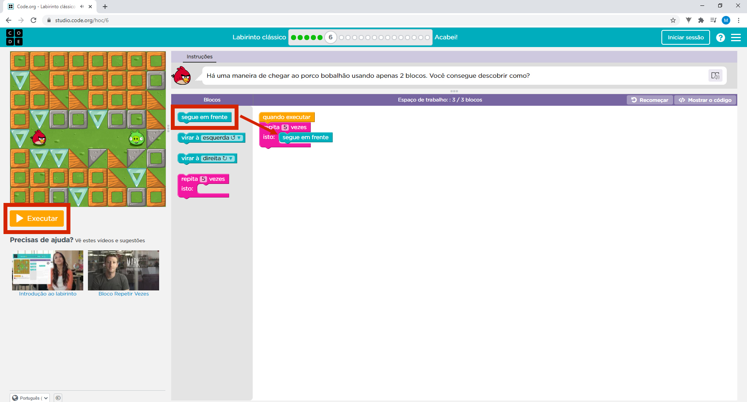Select the toolbox virar à direita block
The width and height of the screenshot is (747, 402).
coord(189,158)
